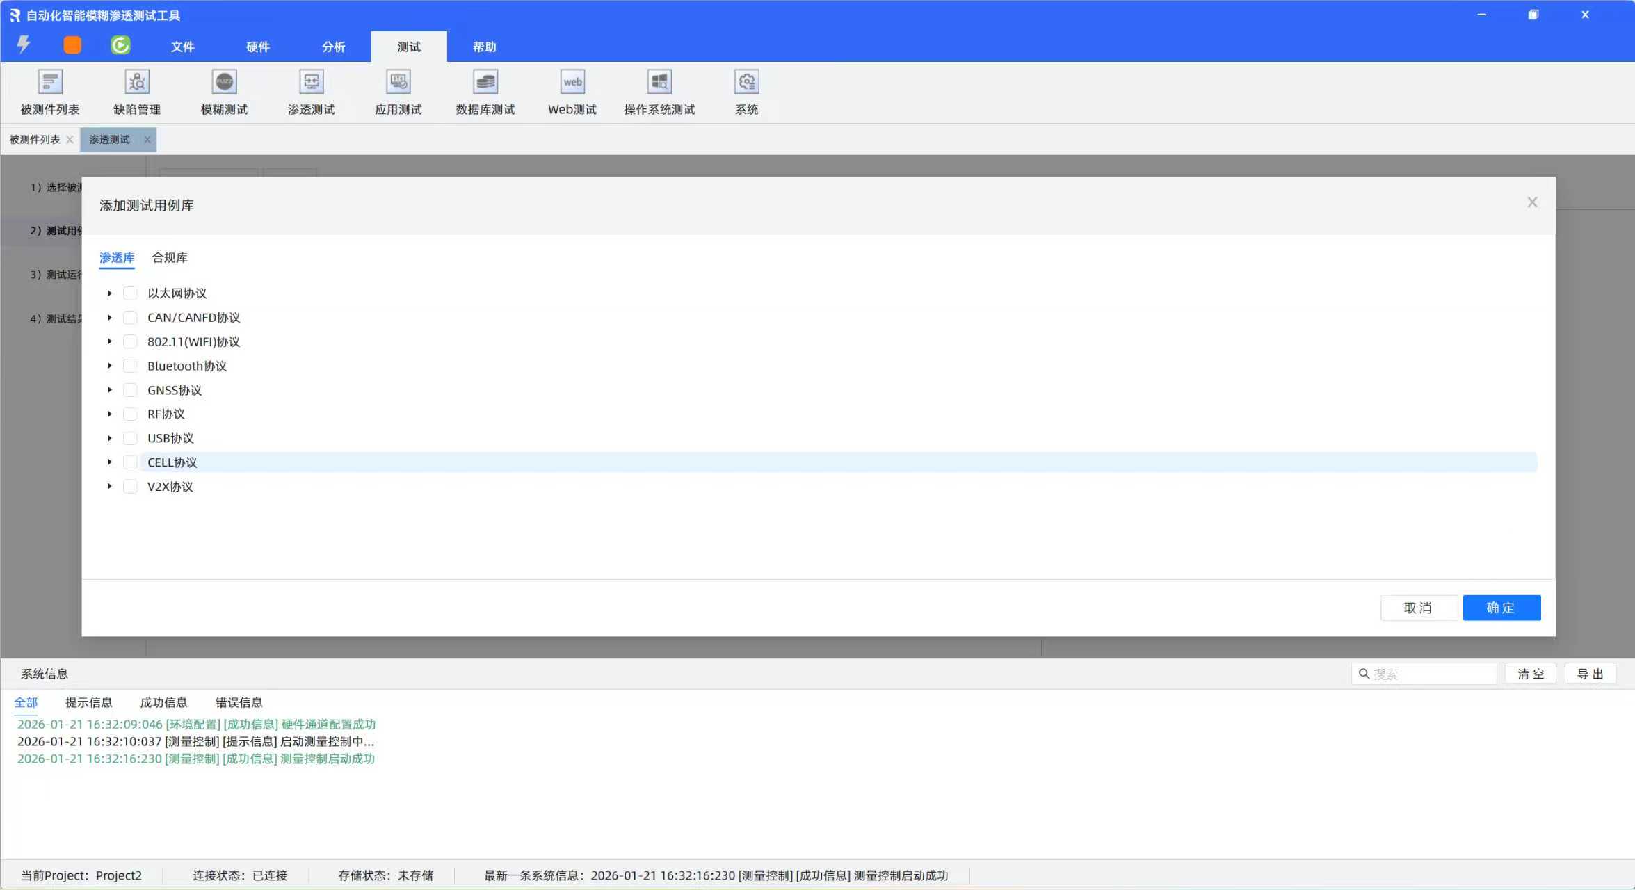Open the Web测试 toolbar icon
Viewport: 1635px width, 890px height.
[572, 82]
